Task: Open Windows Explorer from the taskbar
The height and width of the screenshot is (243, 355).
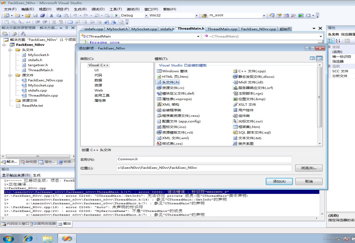Action: [x=48, y=238]
